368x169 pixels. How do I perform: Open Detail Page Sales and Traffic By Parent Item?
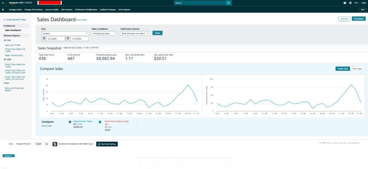15,71
